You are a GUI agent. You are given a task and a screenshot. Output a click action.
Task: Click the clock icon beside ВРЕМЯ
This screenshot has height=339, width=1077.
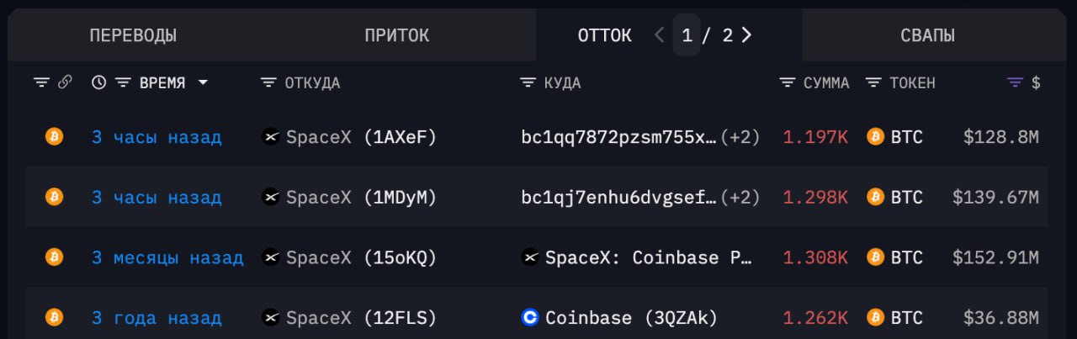point(99,82)
